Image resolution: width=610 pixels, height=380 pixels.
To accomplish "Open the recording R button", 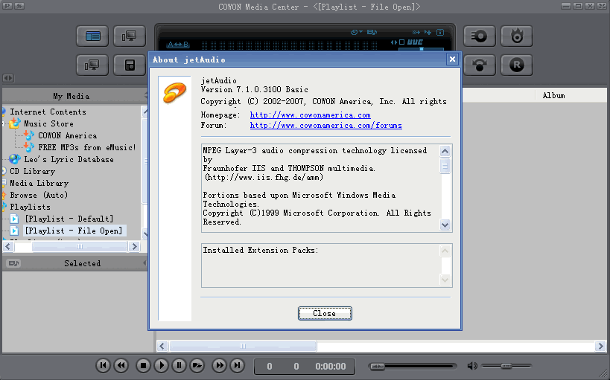I will pyautogui.click(x=517, y=65).
